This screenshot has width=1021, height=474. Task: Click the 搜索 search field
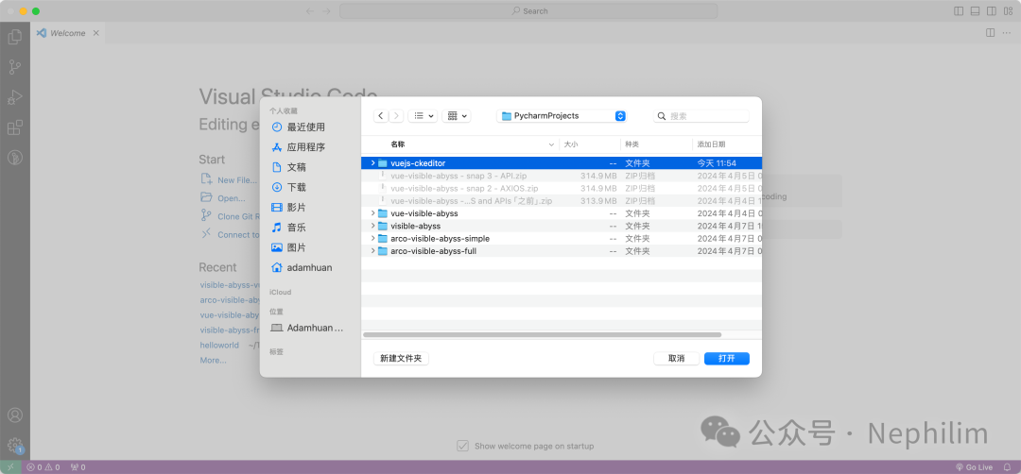click(x=701, y=116)
